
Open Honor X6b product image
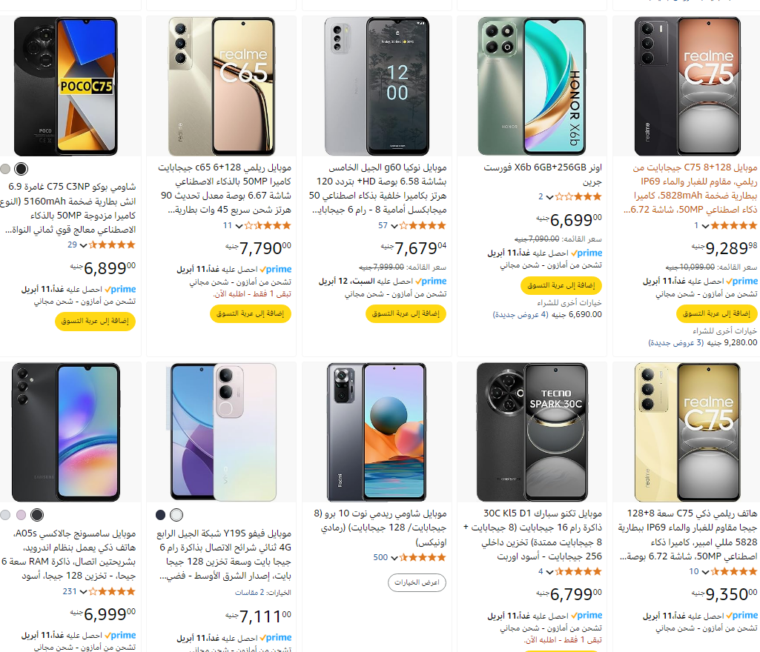tap(532, 86)
